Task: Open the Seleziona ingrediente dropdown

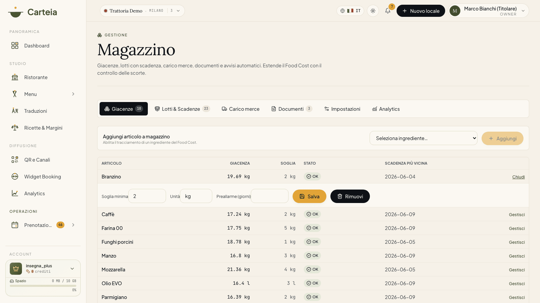Action: (x=424, y=138)
